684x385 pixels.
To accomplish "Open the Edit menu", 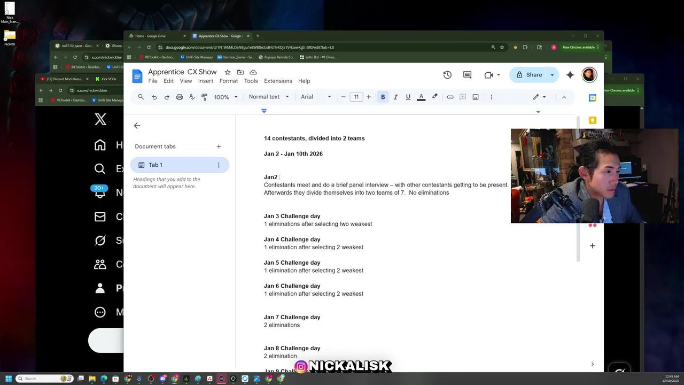I will click(168, 81).
